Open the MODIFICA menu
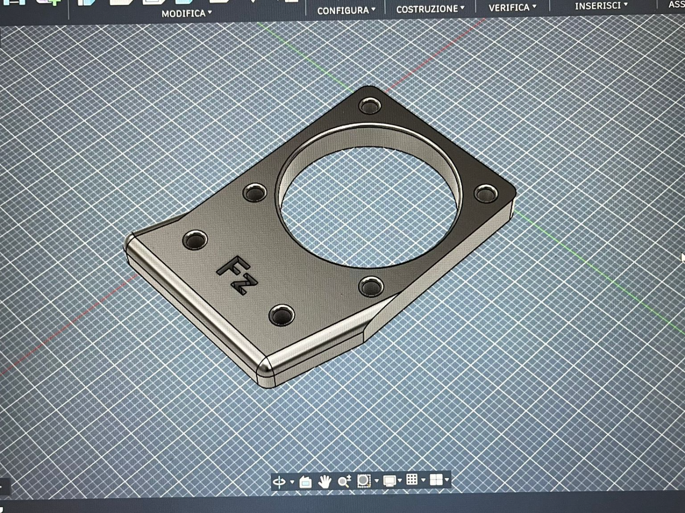This screenshot has width=685, height=513. (x=186, y=13)
